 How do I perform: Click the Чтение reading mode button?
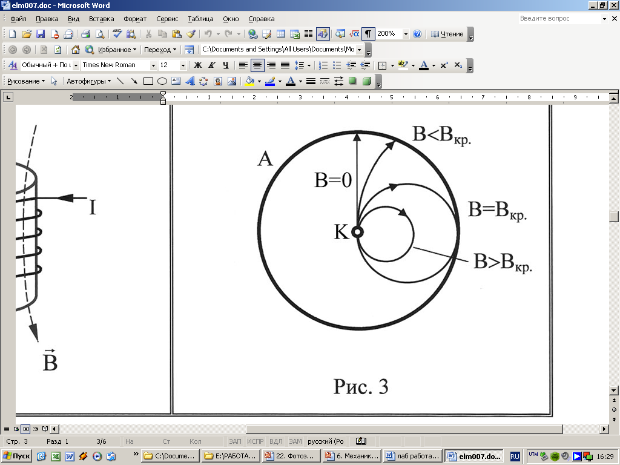pos(447,34)
